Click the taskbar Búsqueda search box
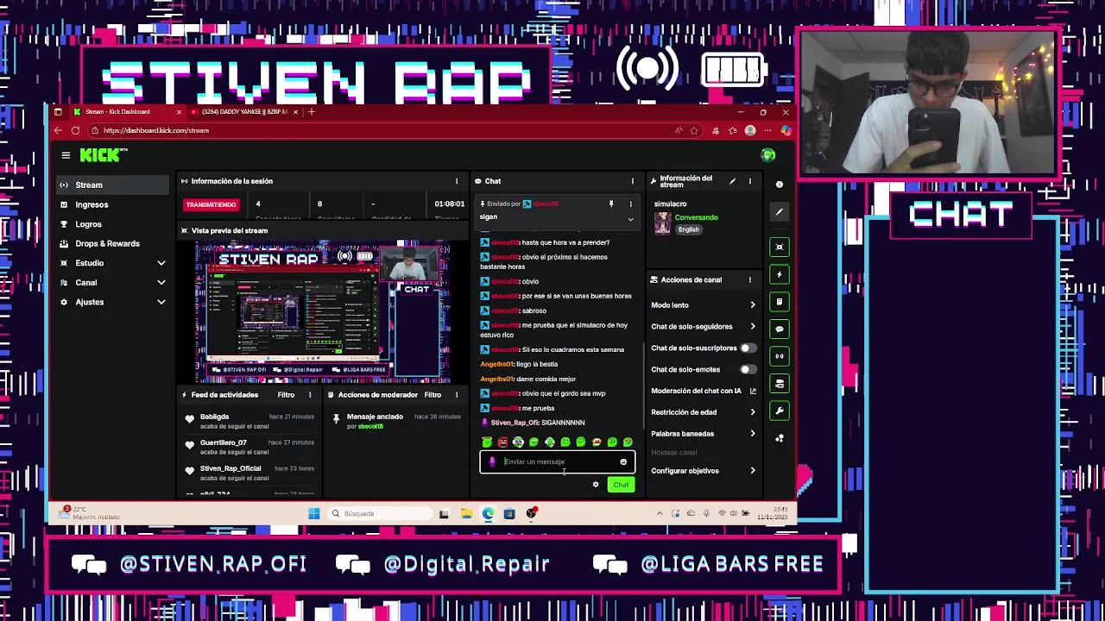The image size is (1105, 621). 380,514
